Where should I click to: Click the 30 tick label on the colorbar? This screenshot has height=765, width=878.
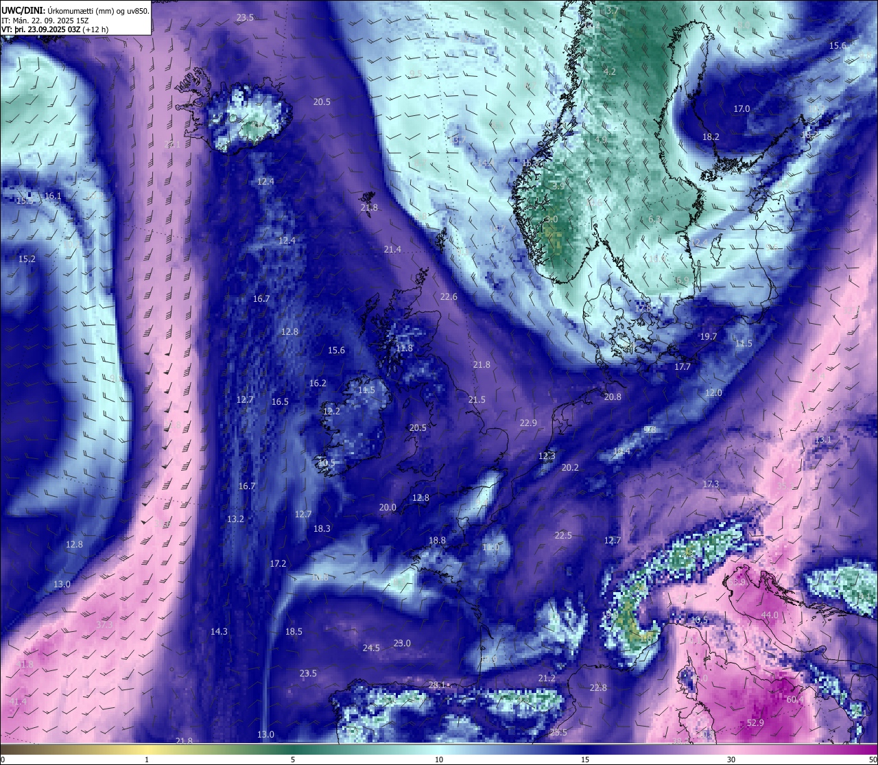(x=731, y=760)
